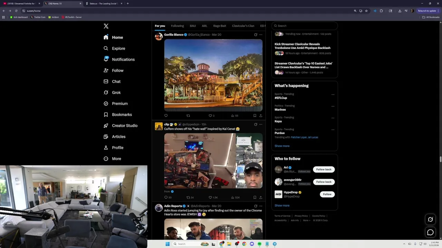Screen dimensions: 442x248
Task: Switch to the Following tab
Action: pyautogui.click(x=177, y=26)
